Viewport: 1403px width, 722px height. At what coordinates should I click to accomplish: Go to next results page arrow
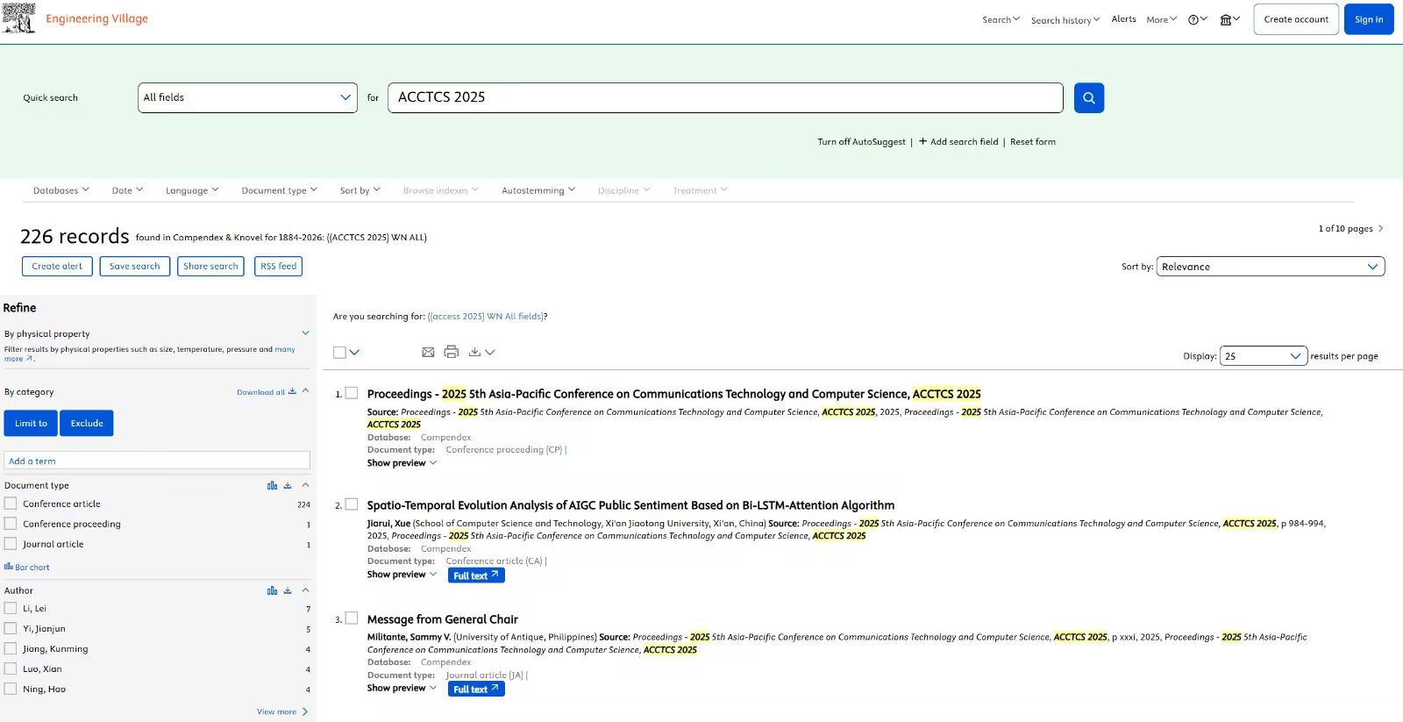pos(1380,228)
